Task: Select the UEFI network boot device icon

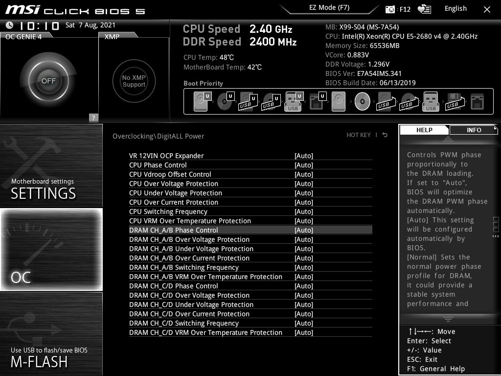Action: tap(318, 101)
